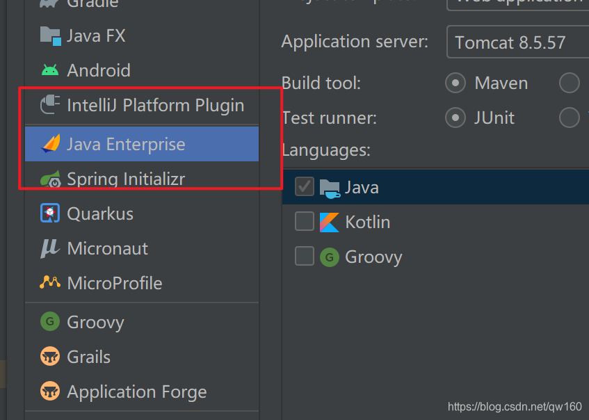This screenshot has width=589, height=420.
Task: Click the IntelliJ Platform Plugin plug icon
Action: coord(50,104)
